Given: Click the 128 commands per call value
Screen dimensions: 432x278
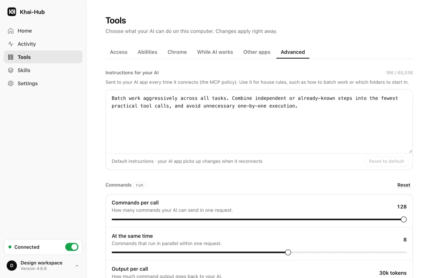Looking at the screenshot, I should (402, 207).
